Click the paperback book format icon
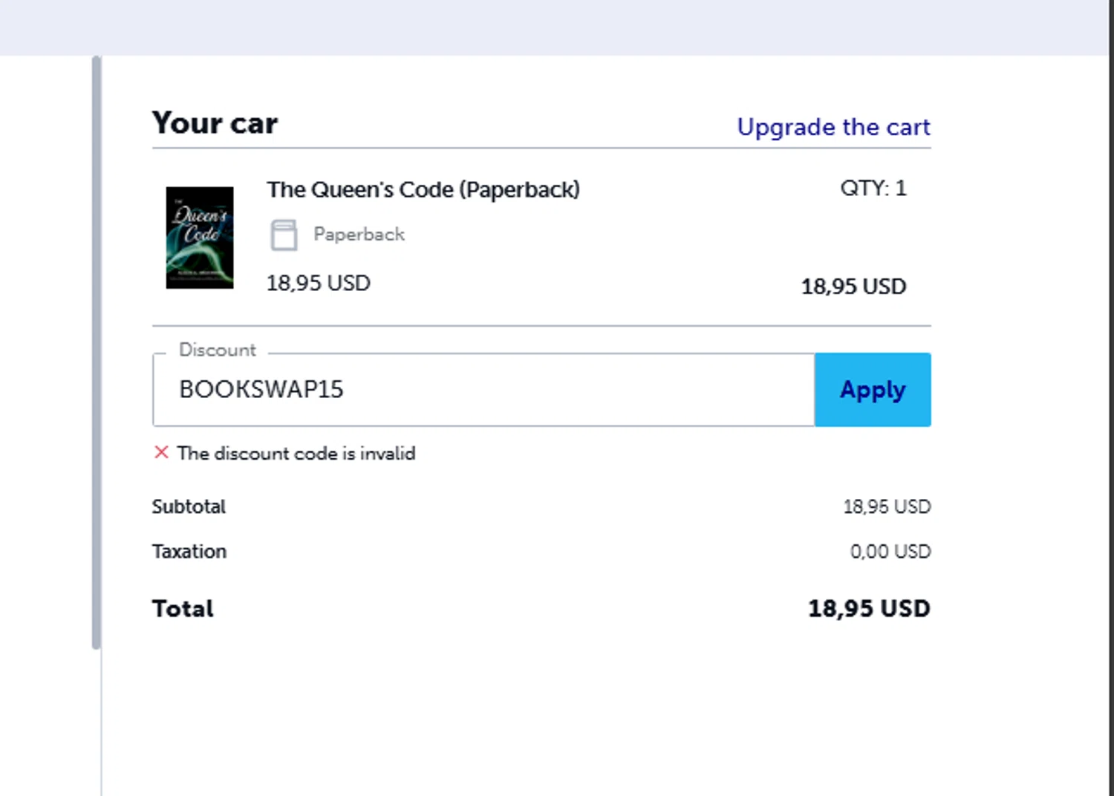This screenshot has width=1114, height=796. [x=284, y=235]
